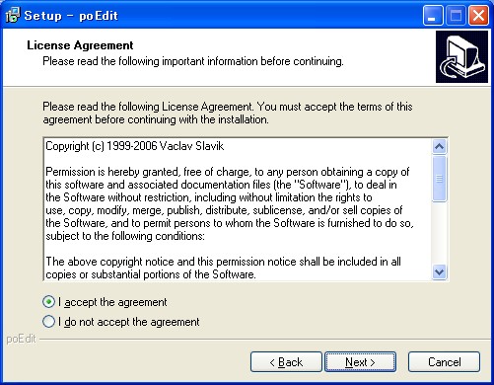Click the poEdit label at bottom left
Screen dimensions: 494x385
click(21, 339)
